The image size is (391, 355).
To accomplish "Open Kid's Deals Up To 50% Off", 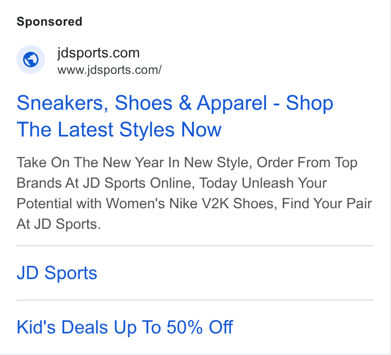I will click(x=125, y=327).
